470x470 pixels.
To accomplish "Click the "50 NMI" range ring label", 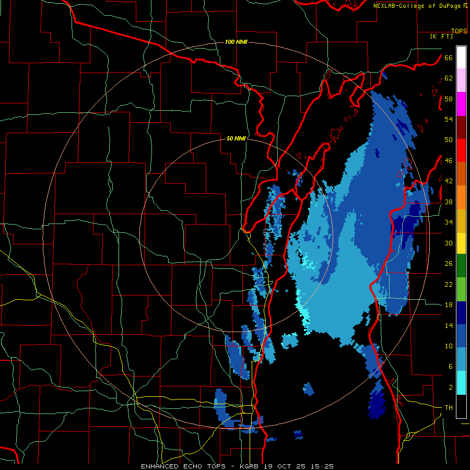I will coord(236,138).
